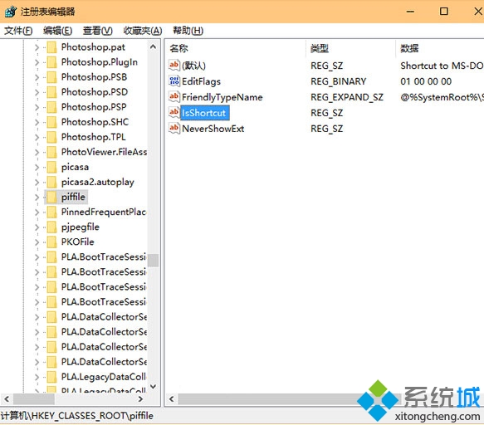This screenshot has height=425, width=484.
Task: Expand the PinnedFrequentPlac key
Action: [x=37, y=212]
